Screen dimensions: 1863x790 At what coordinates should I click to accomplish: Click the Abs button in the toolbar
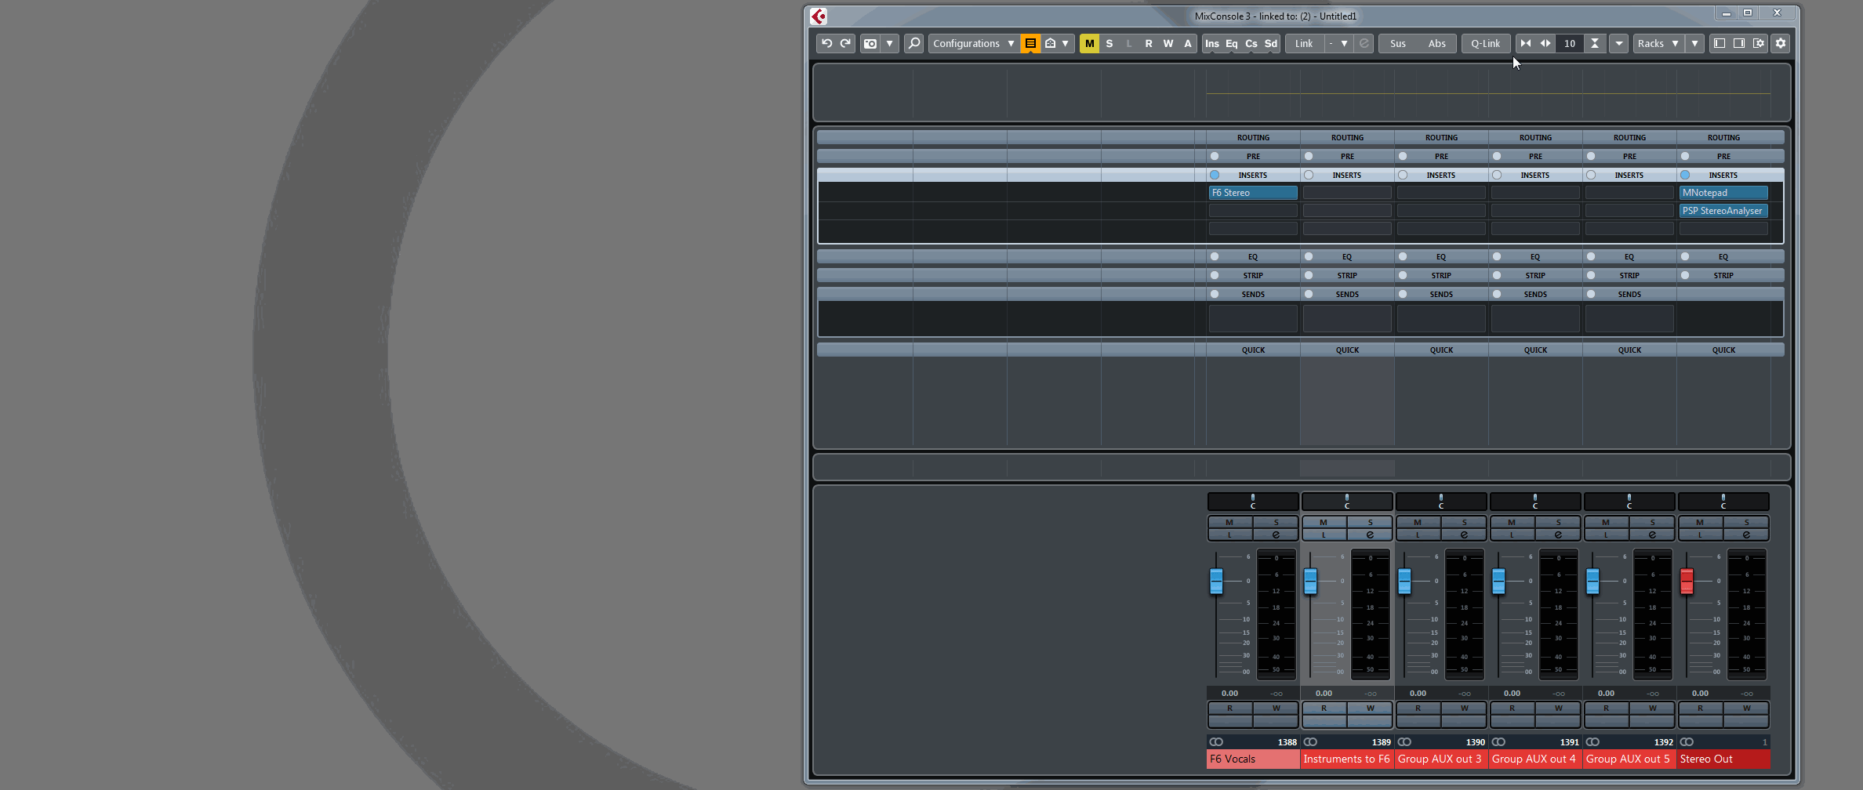pos(1438,43)
